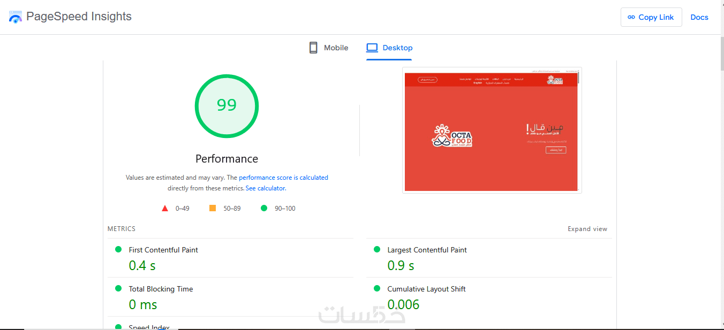Click the Octa Food page screenshot thumbnail

pyautogui.click(x=492, y=130)
